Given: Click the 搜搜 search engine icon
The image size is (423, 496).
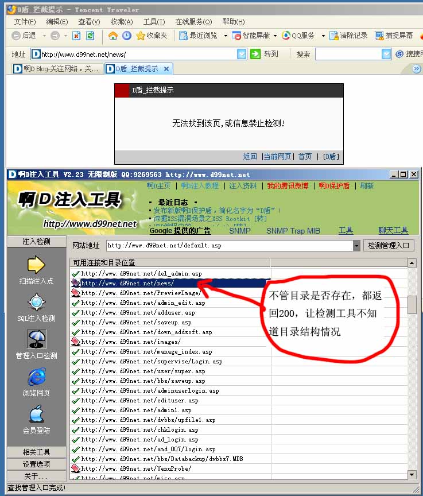Looking at the screenshot, I should pyautogui.click(x=399, y=54).
